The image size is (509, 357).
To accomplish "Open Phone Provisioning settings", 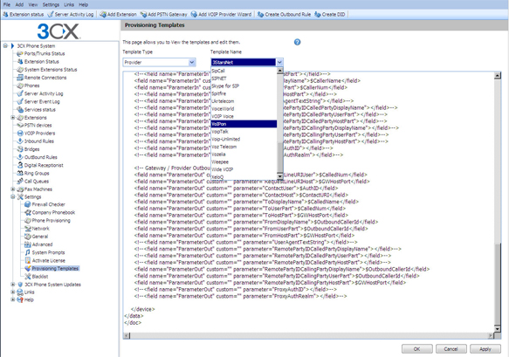I will pyautogui.click(x=51, y=221).
